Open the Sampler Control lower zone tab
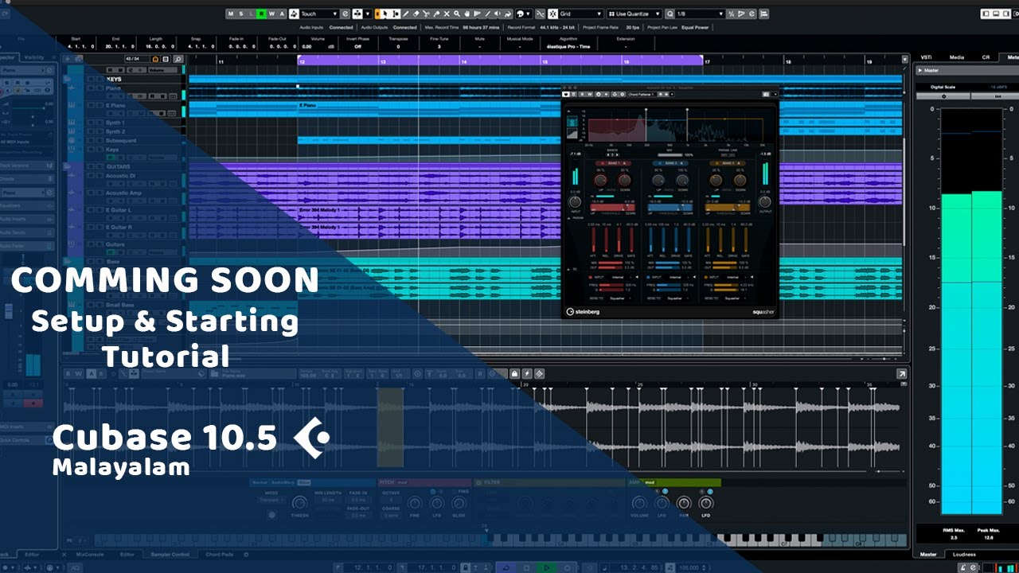 coord(170,554)
